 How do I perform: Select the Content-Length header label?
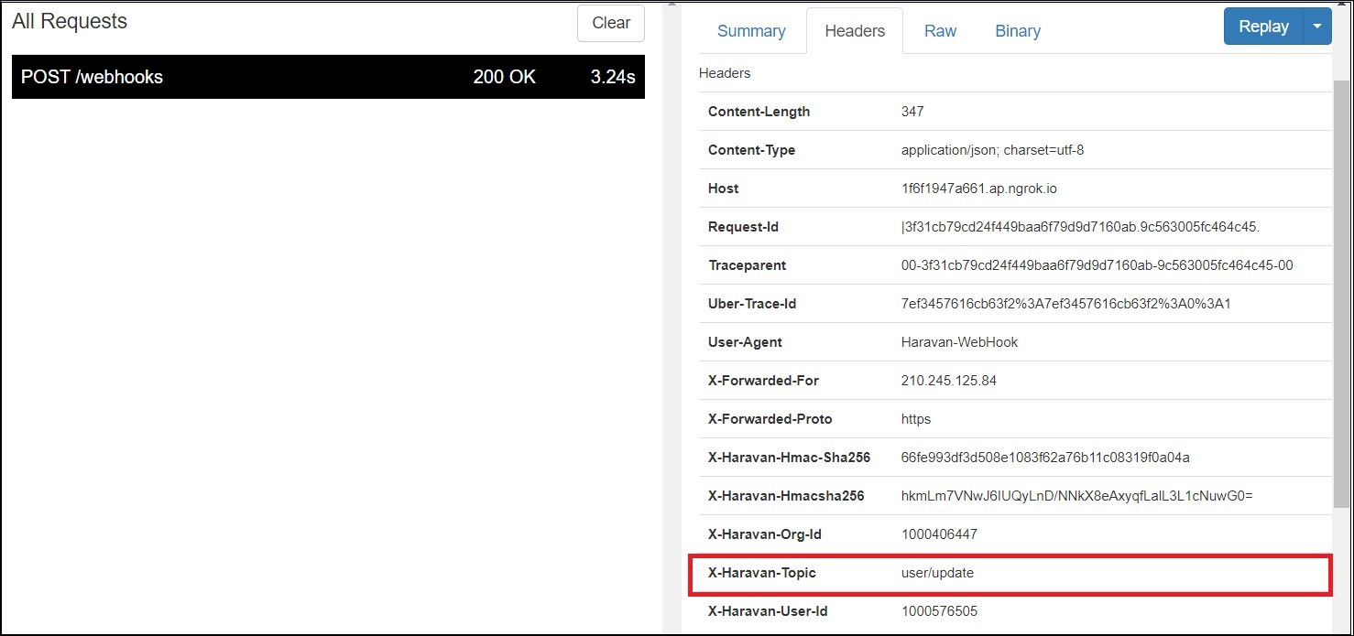[x=759, y=111]
